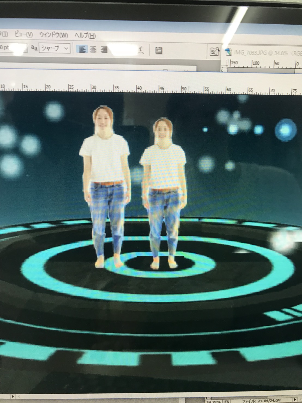Click the 34.78% zoom level field
302x403 pixels.
pos(213,401)
